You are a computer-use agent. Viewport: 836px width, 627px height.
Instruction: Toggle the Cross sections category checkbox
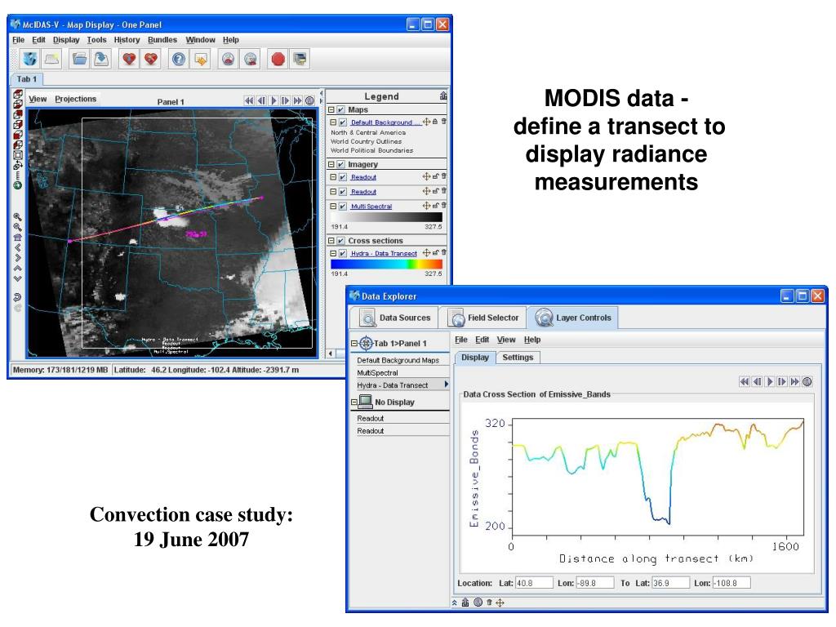click(340, 241)
